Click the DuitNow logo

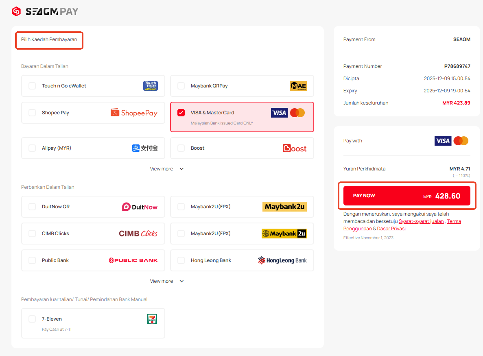coord(140,207)
